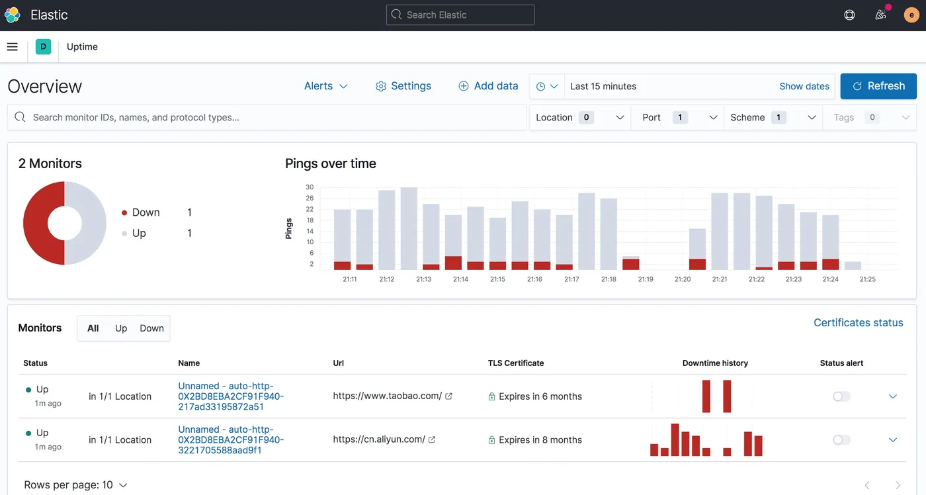926x495 pixels.
Task: Click the external link icon for aliyun URL
Action: coord(433,439)
